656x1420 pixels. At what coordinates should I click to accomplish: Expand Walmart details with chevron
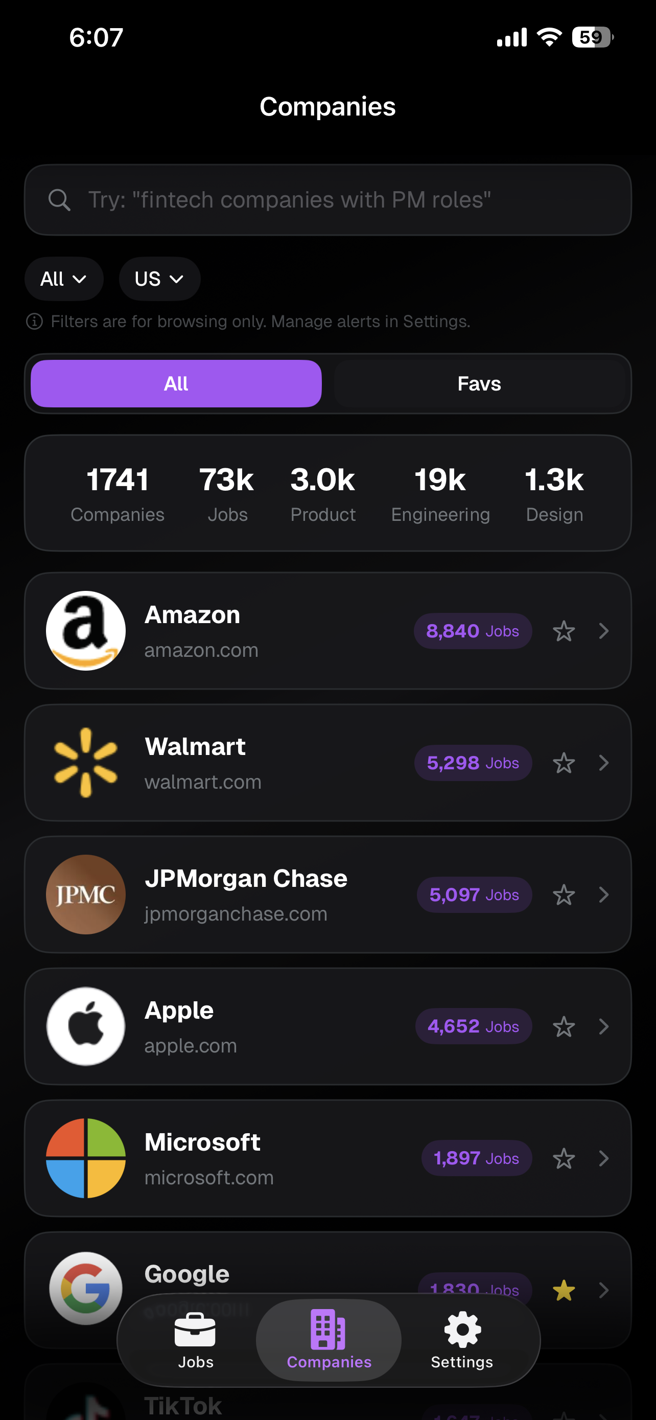click(604, 763)
